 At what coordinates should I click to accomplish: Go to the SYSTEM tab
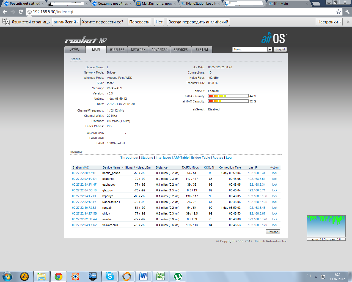202,50
